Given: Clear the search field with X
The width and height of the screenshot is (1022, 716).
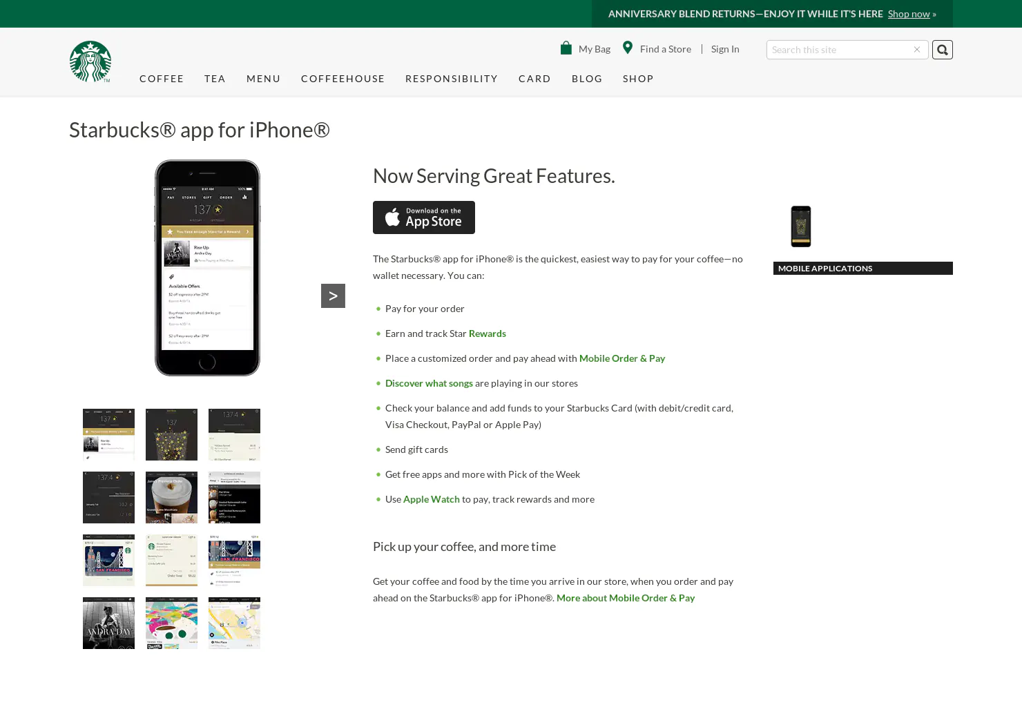Looking at the screenshot, I should [x=917, y=50].
